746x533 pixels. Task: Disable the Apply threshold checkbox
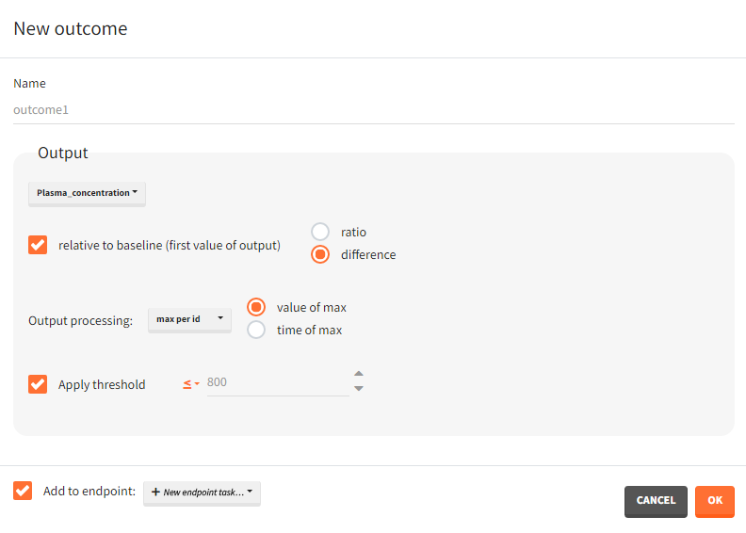point(38,384)
